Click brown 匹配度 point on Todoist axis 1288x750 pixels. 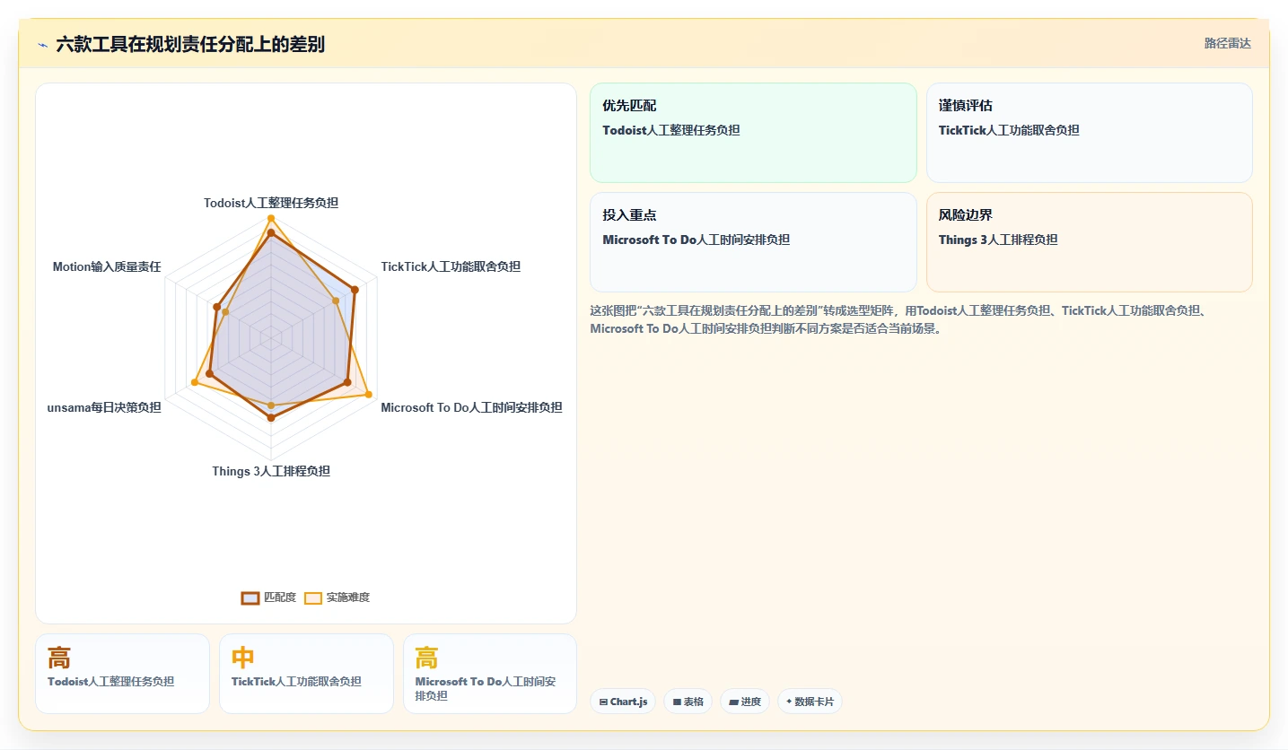point(271,233)
